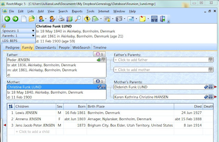219x142 pixels.
Task: Click red arrow right of Diderich Funk LUND
Action: tap(215, 87)
